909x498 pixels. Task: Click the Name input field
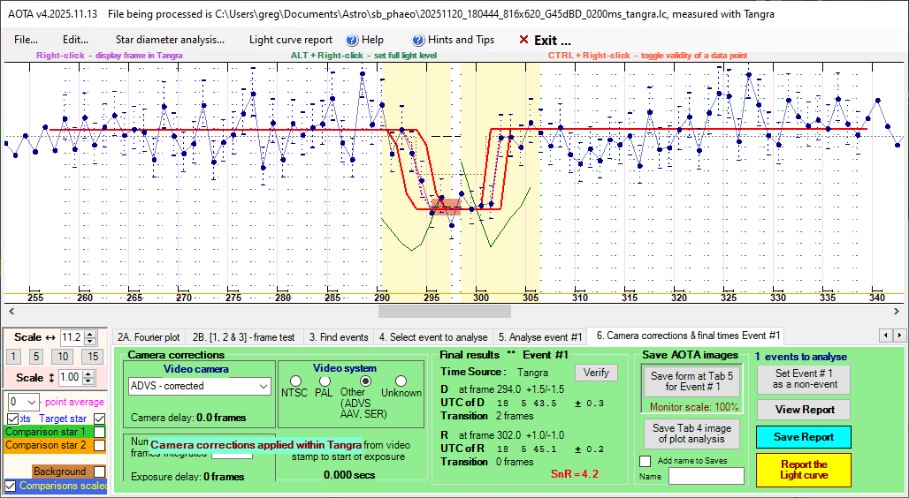click(x=706, y=476)
